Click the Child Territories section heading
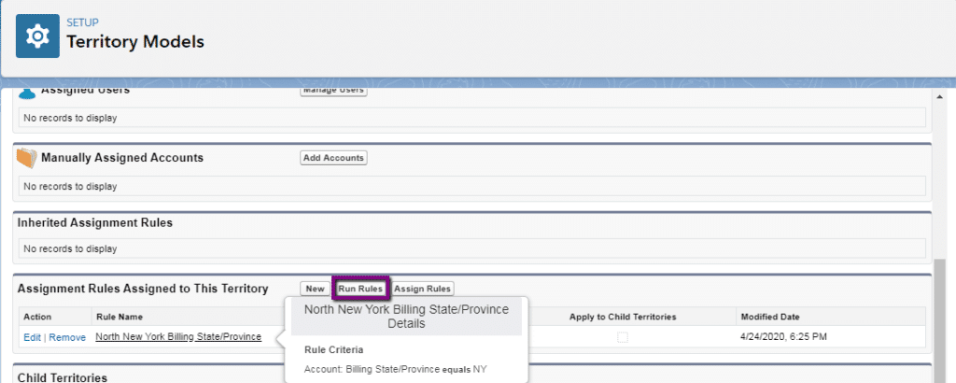 pyautogui.click(x=63, y=376)
